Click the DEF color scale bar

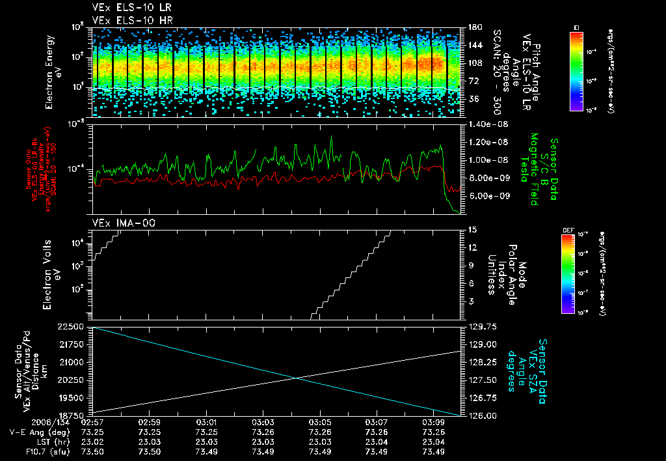click(568, 274)
